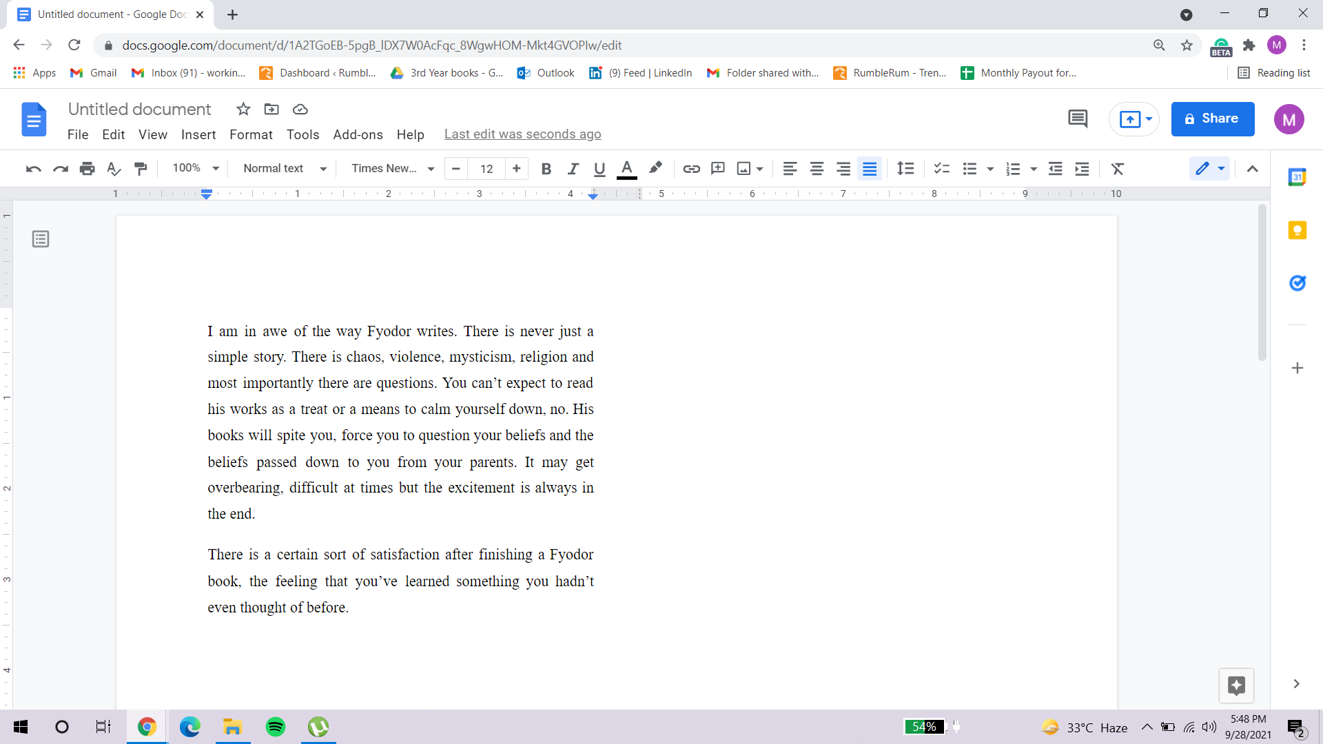Insert a checklist from toolbar
Screen dimensions: 1323x744
coord(941,169)
